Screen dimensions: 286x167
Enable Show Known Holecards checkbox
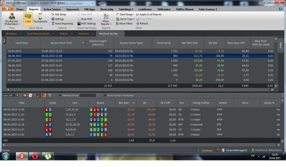(x=105, y=96)
